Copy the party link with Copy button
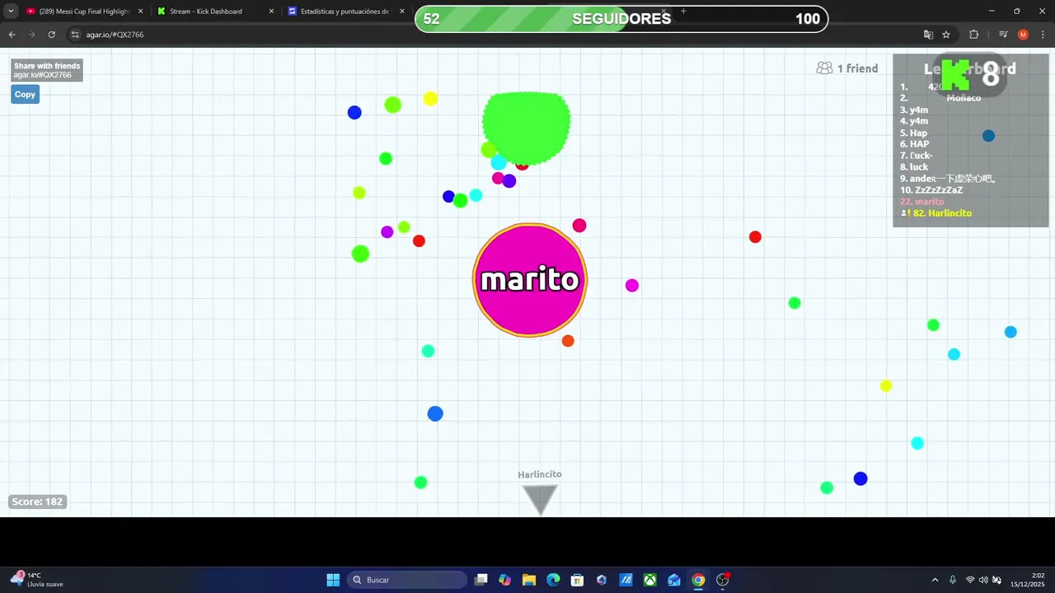The height and width of the screenshot is (593, 1055). click(25, 94)
